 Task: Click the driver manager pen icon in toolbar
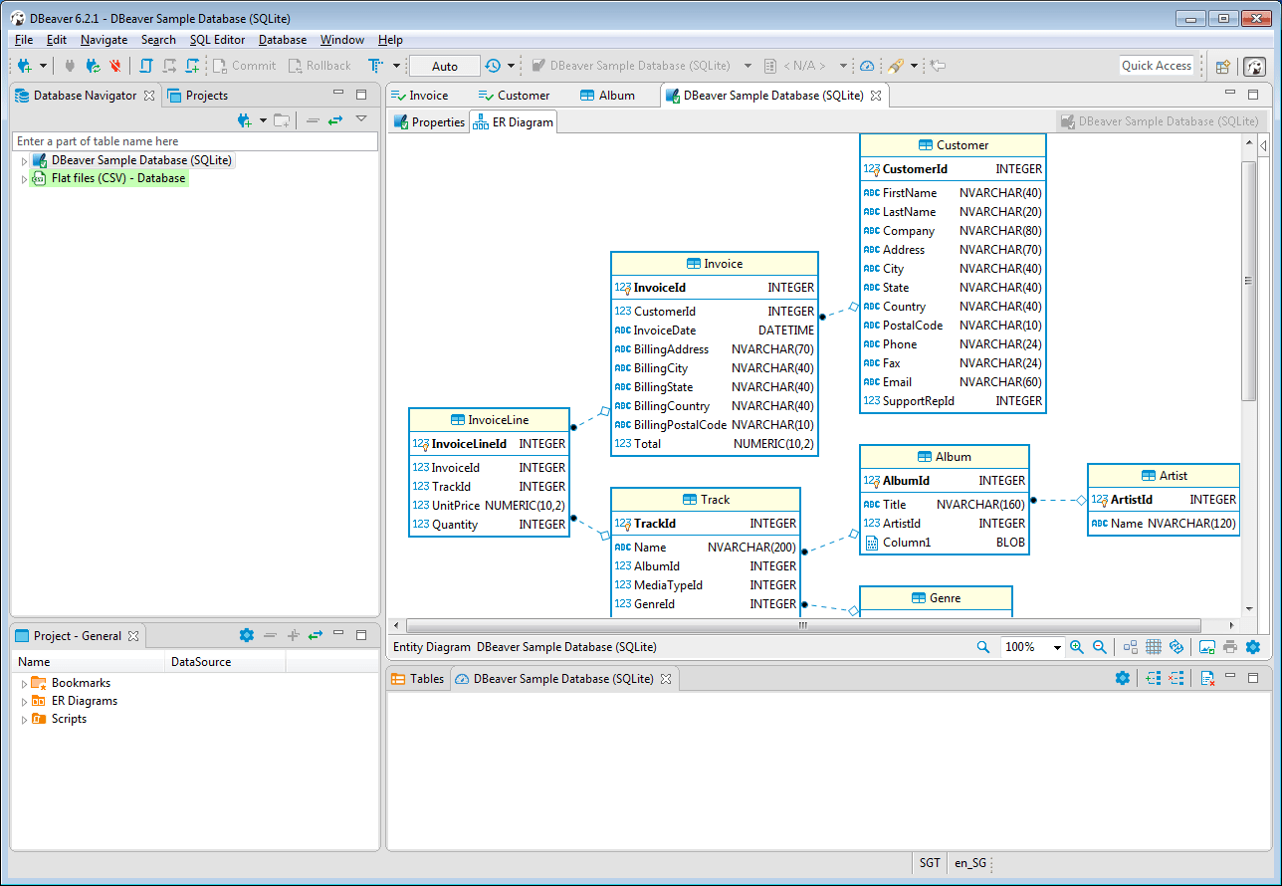click(x=895, y=66)
